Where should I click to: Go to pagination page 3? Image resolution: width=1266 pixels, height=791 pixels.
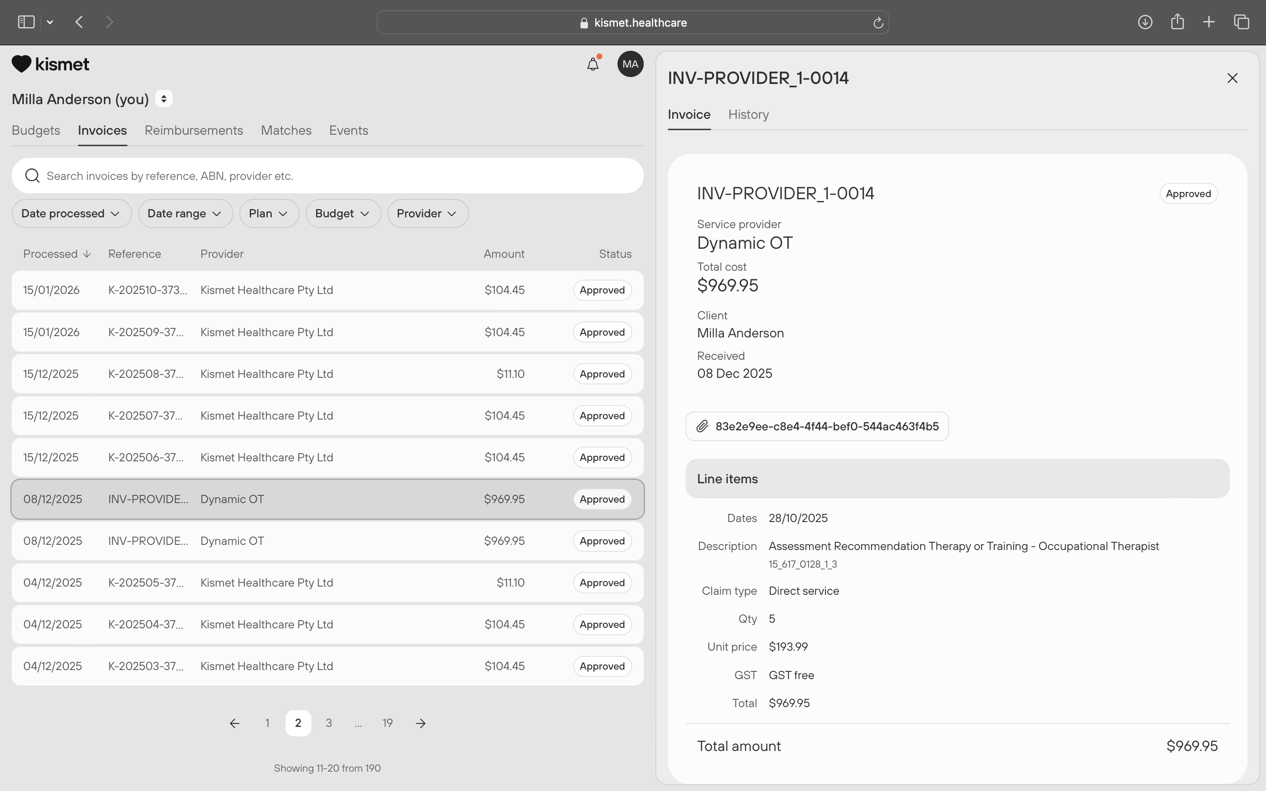pyautogui.click(x=329, y=723)
